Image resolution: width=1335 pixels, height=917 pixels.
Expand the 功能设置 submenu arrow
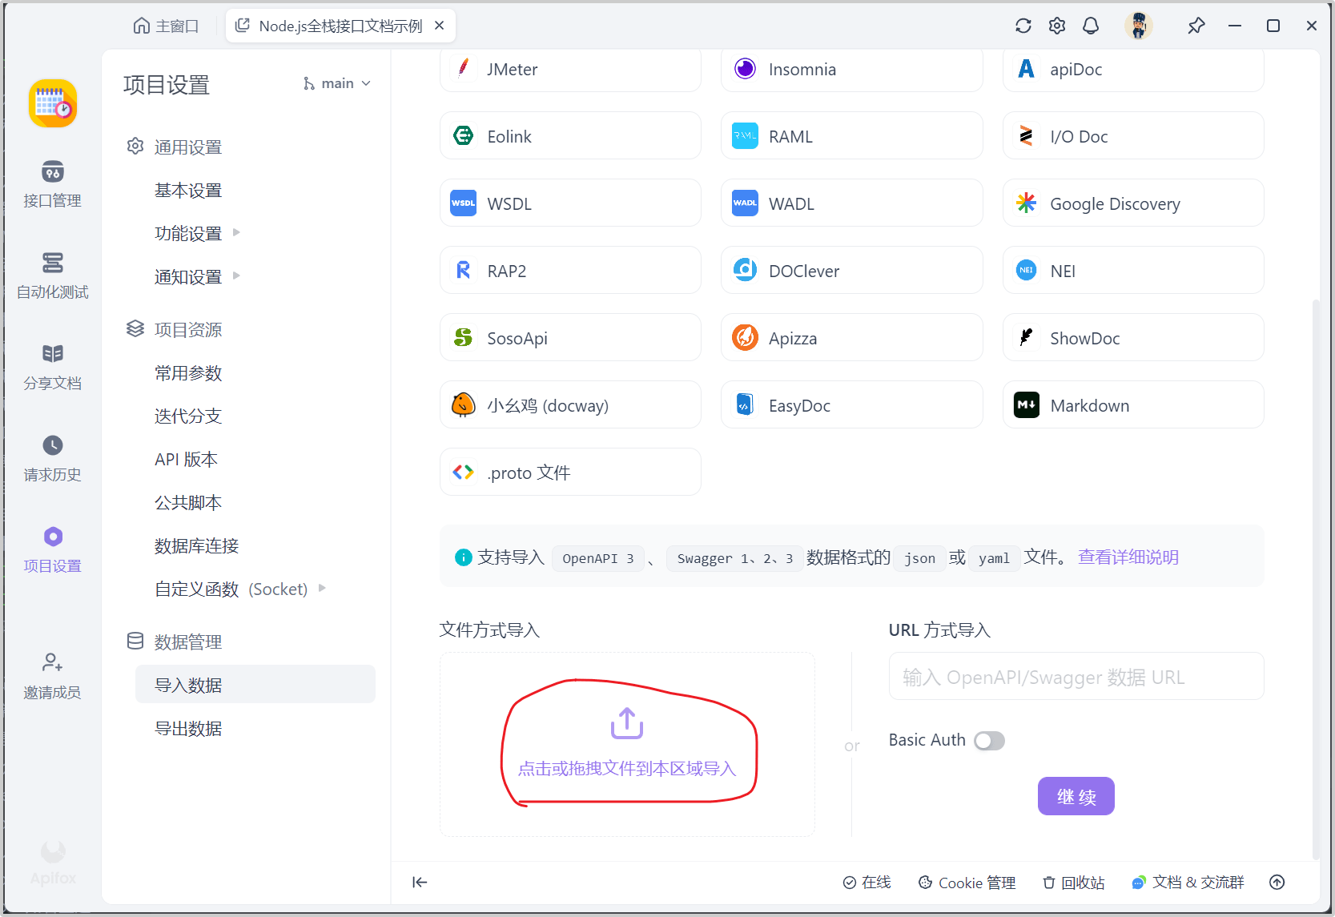coord(236,232)
